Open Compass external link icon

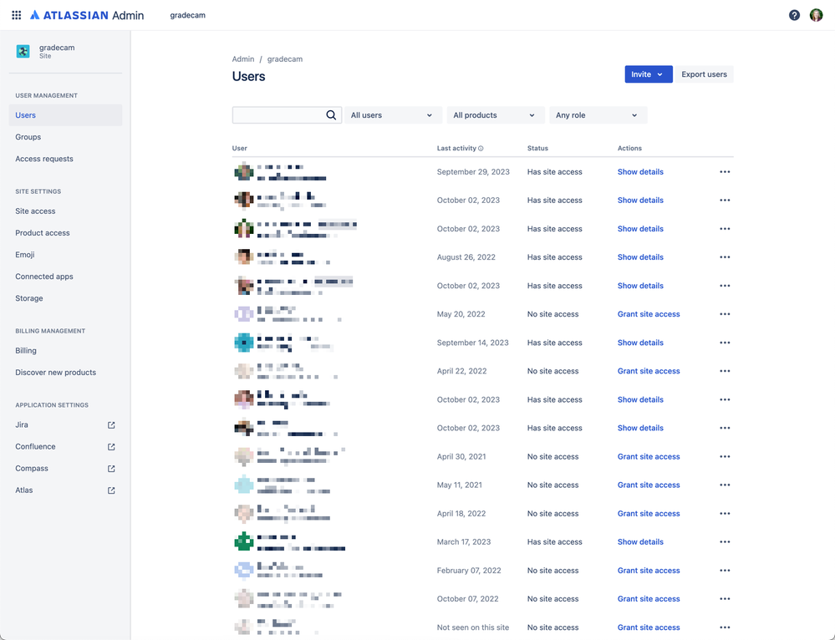[x=111, y=469]
